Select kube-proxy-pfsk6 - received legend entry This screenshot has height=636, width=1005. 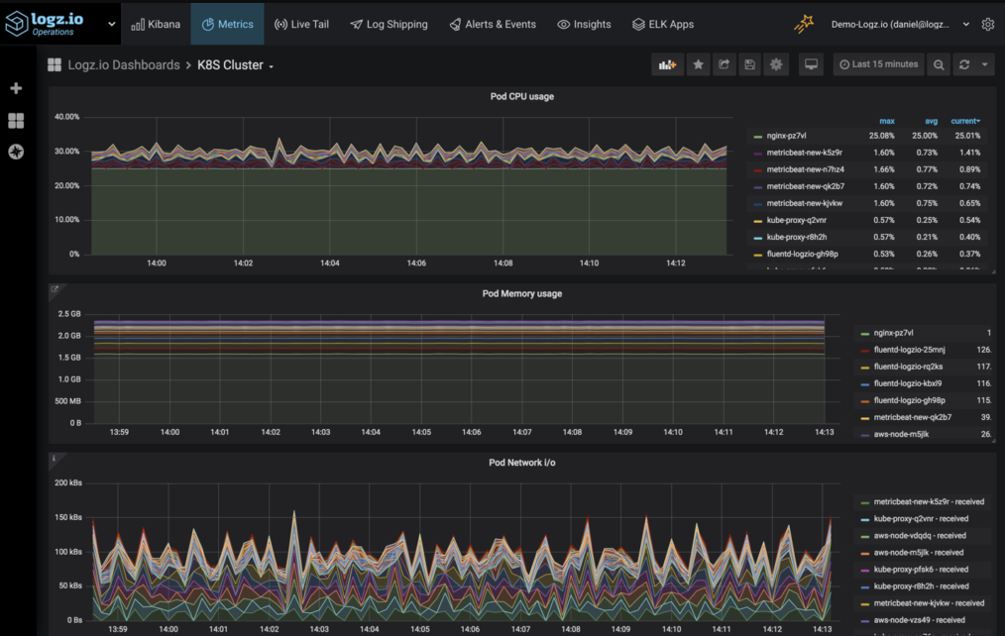pyautogui.click(x=921, y=570)
